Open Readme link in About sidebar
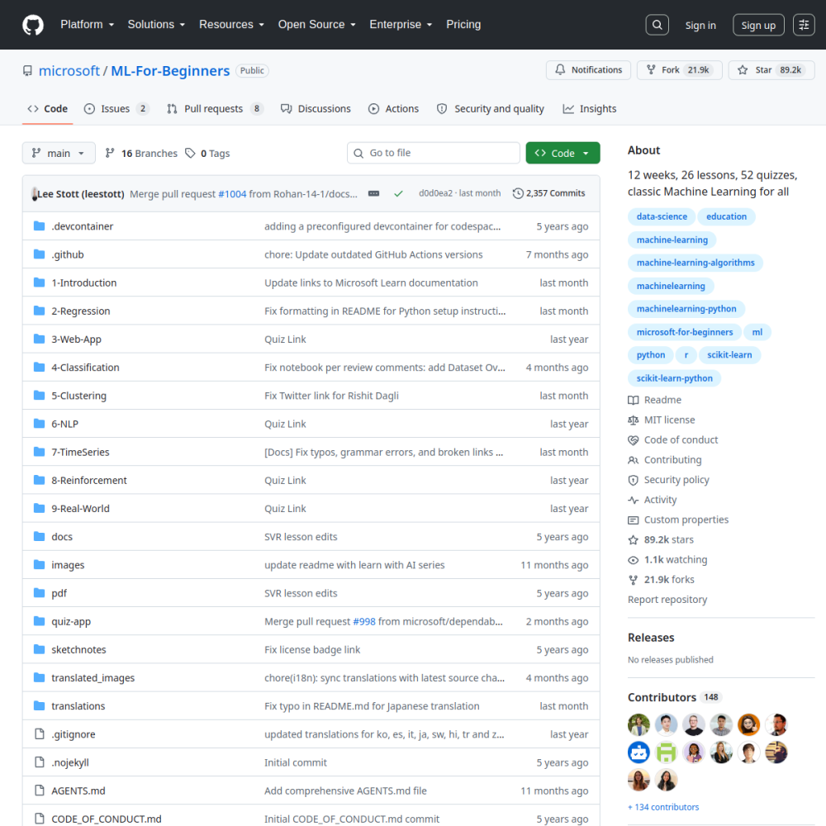The image size is (826, 826). point(654,400)
